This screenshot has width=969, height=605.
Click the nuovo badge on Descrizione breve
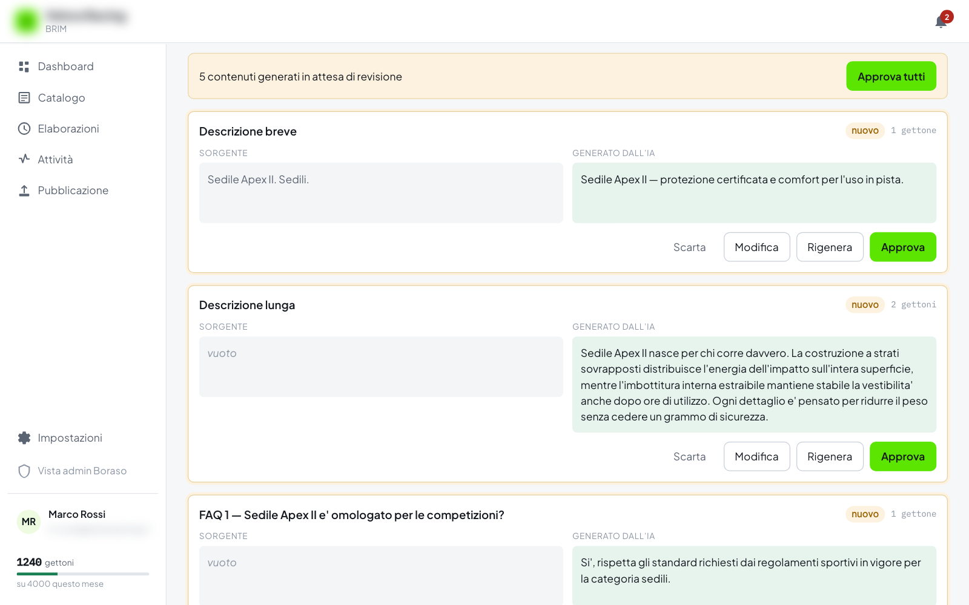[x=865, y=131]
